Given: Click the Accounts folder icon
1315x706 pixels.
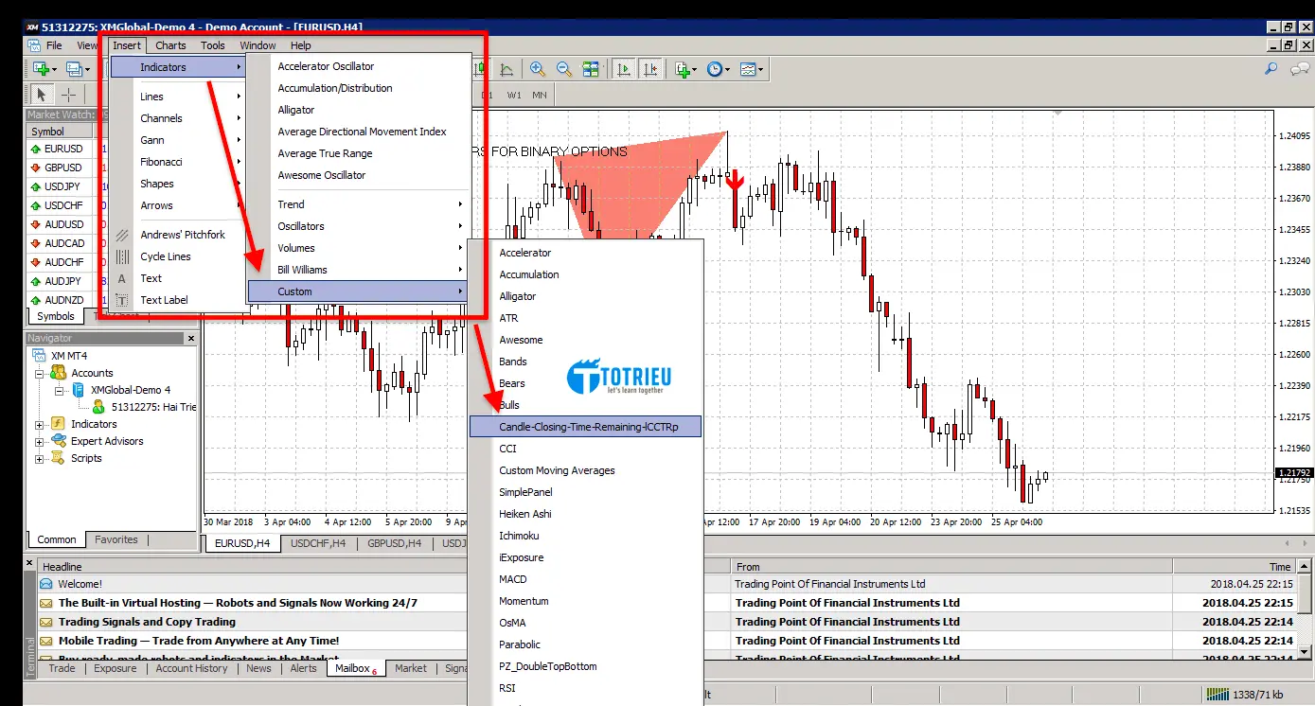Looking at the screenshot, I should 58,373.
